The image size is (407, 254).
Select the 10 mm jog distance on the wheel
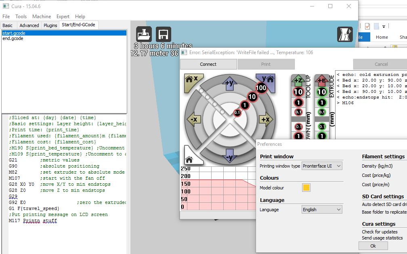[252, 97]
